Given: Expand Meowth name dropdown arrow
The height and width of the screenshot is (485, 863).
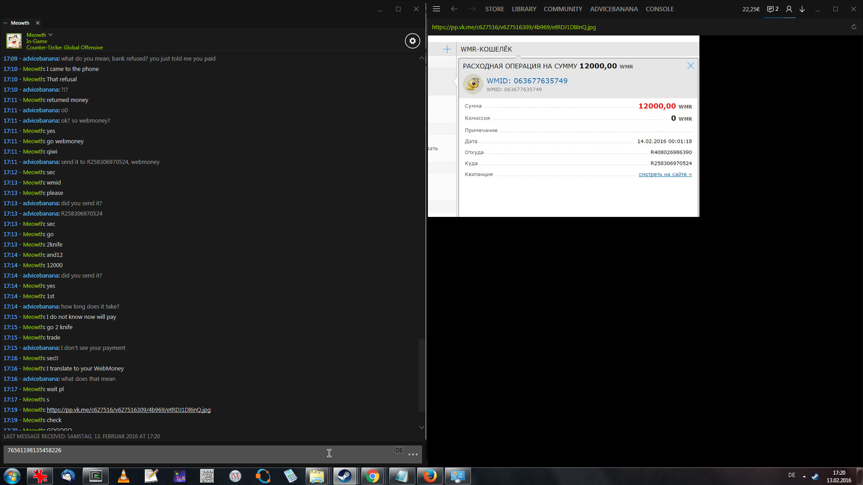Looking at the screenshot, I should click(50, 35).
